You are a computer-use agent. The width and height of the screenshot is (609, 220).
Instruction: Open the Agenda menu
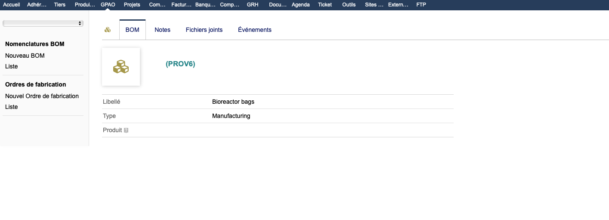click(300, 4)
